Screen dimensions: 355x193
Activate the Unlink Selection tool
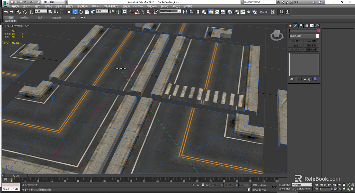pyautogui.click(x=25, y=12)
